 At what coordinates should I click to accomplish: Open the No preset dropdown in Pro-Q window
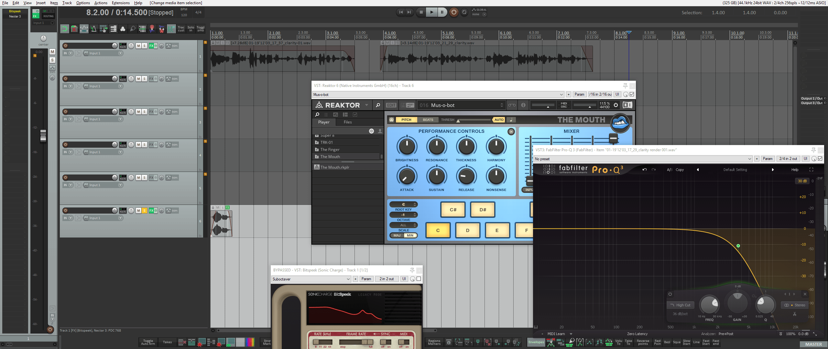[x=643, y=159]
